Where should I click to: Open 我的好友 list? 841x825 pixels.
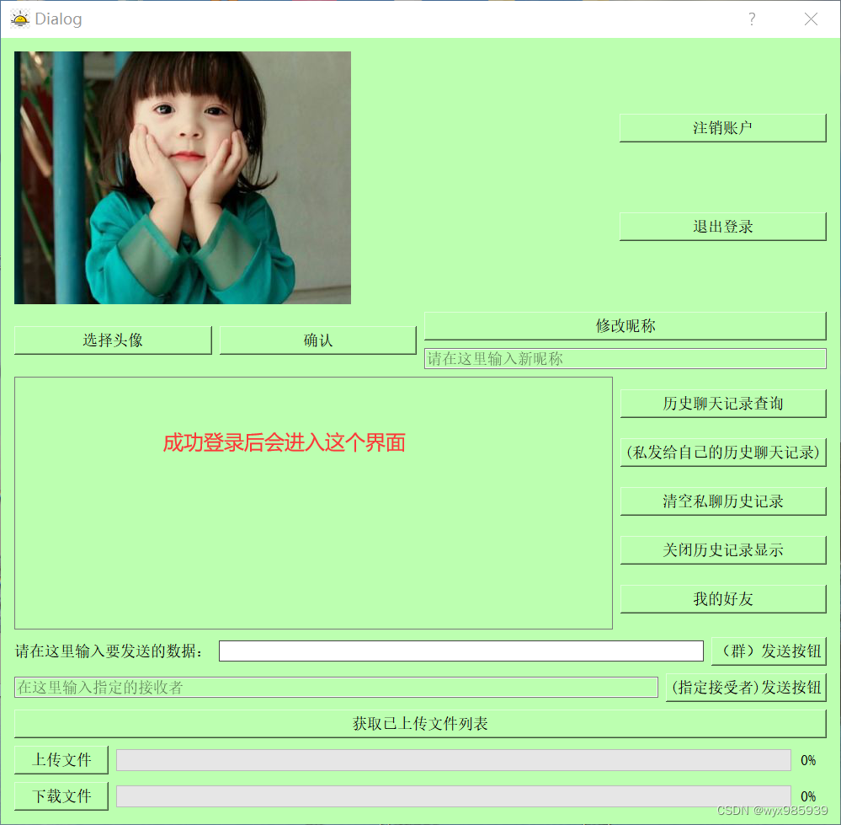[x=723, y=599]
